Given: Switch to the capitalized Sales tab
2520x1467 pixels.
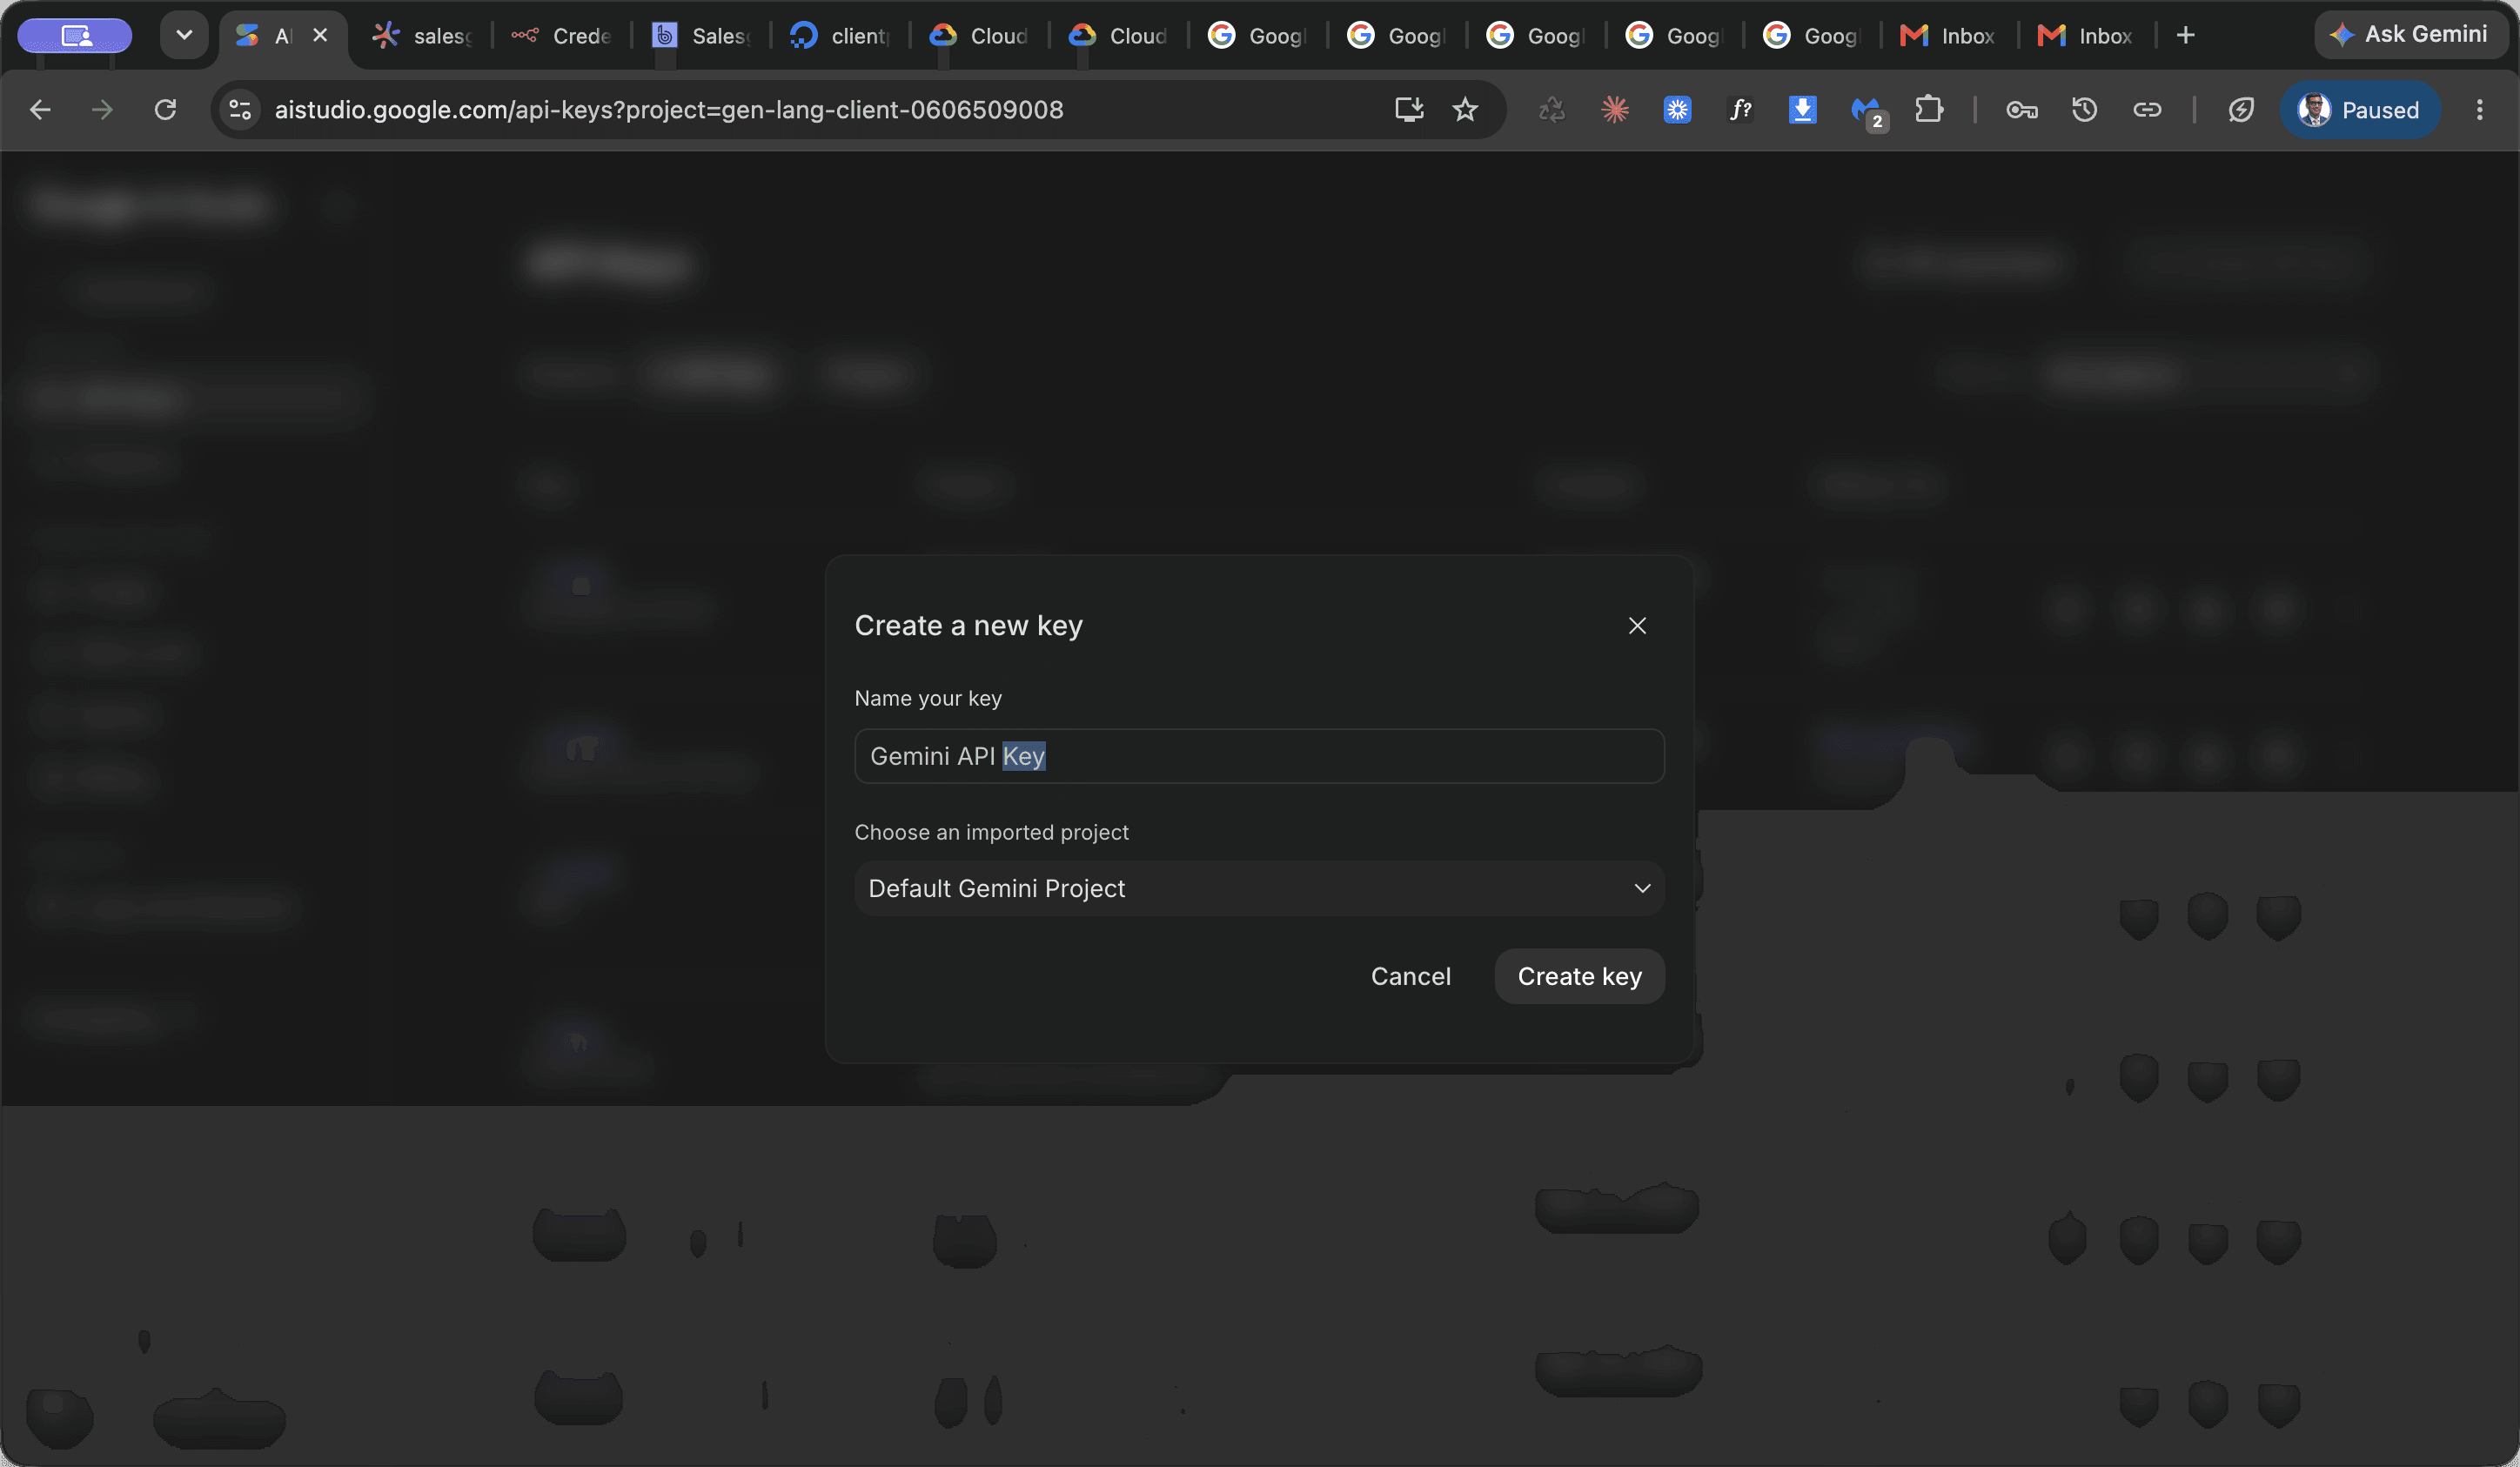Looking at the screenshot, I should coord(701,36).
